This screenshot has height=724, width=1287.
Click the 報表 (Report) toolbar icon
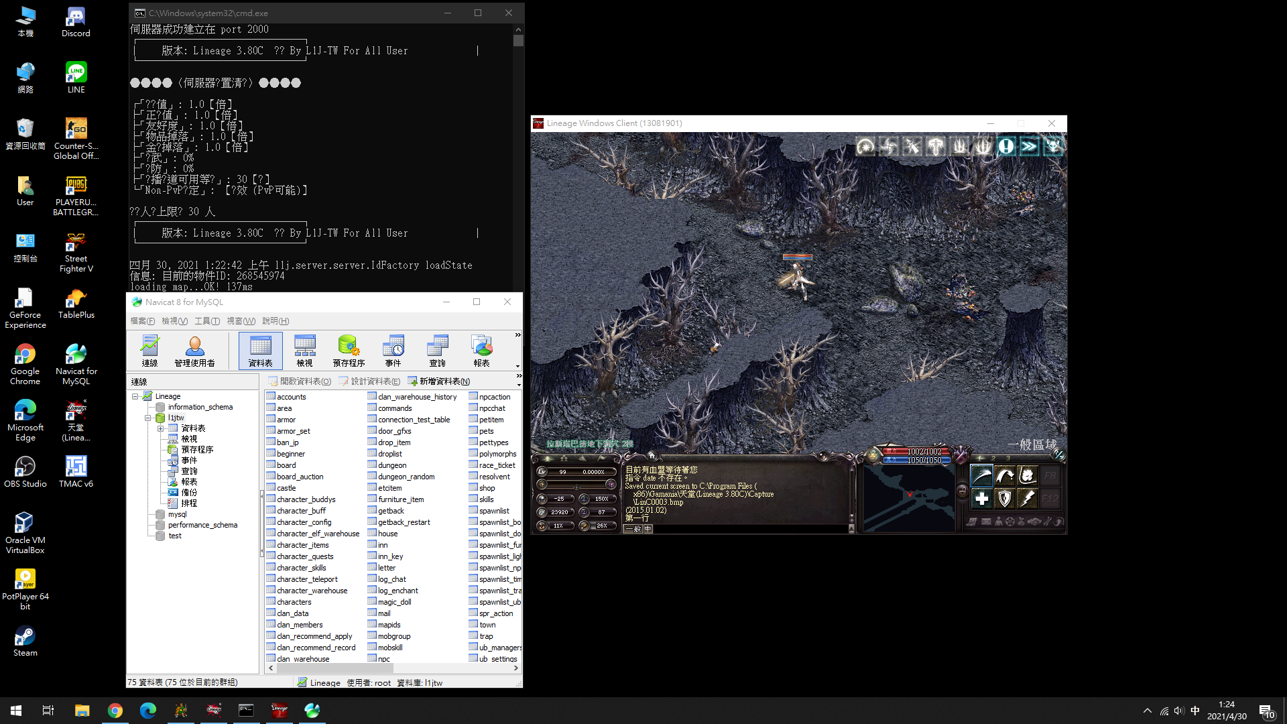click(x=481, y=351)
